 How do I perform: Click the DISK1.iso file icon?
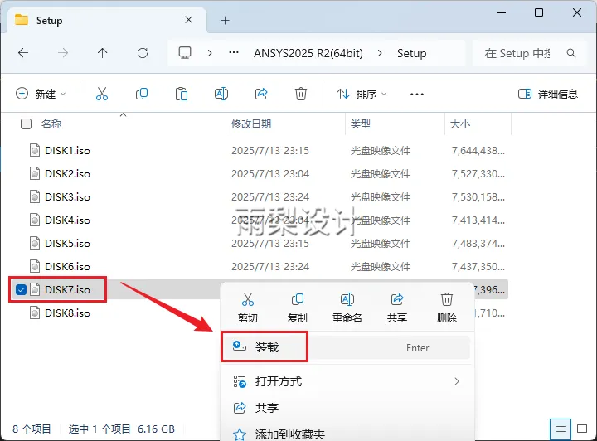pos(35,150)
